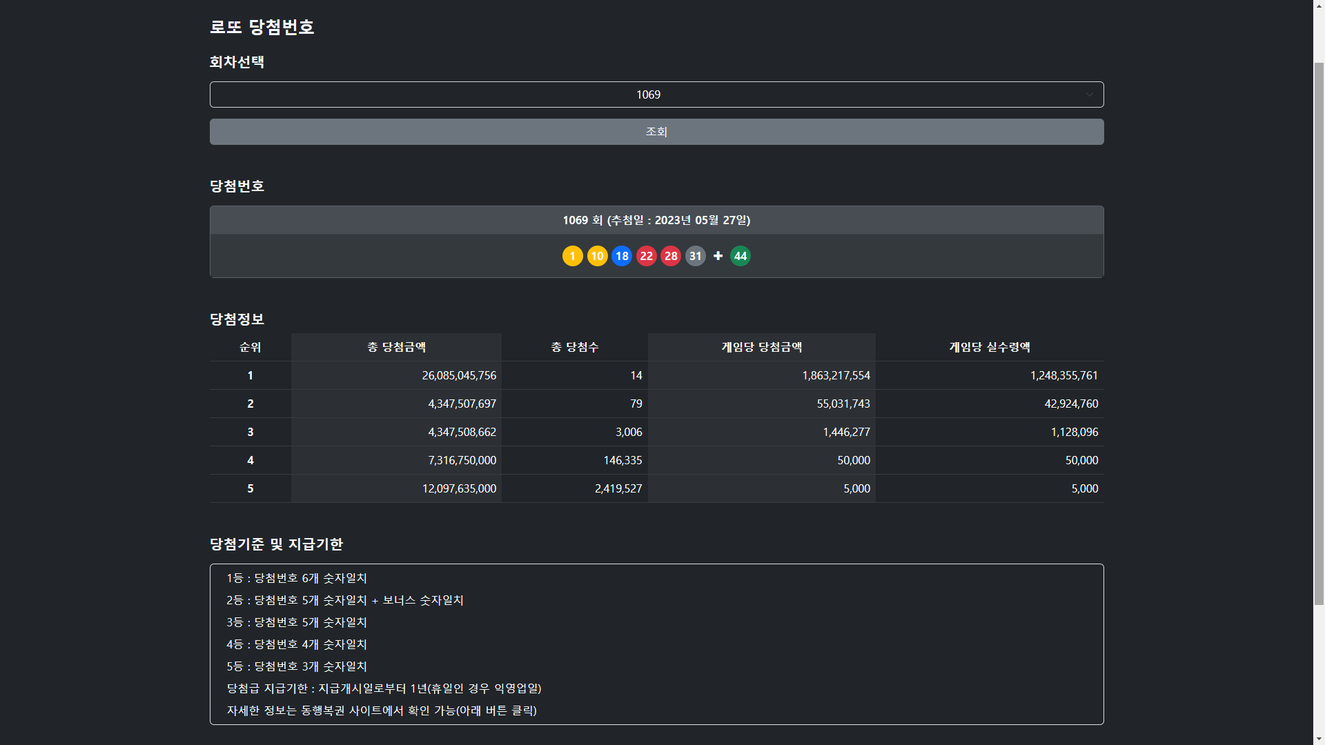Click the scrollbar down arrow at bottom right
The image size is (1325, 745).
(x=1319, y=739)
